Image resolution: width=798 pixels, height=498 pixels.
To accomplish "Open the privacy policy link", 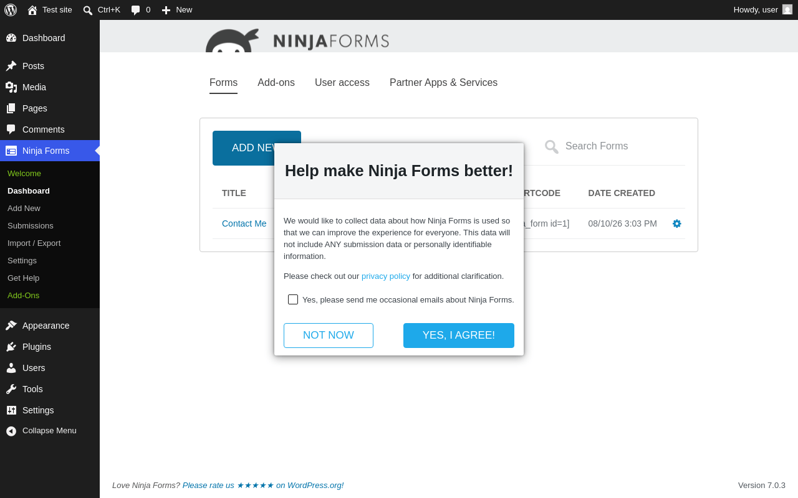I will [386, 276].
